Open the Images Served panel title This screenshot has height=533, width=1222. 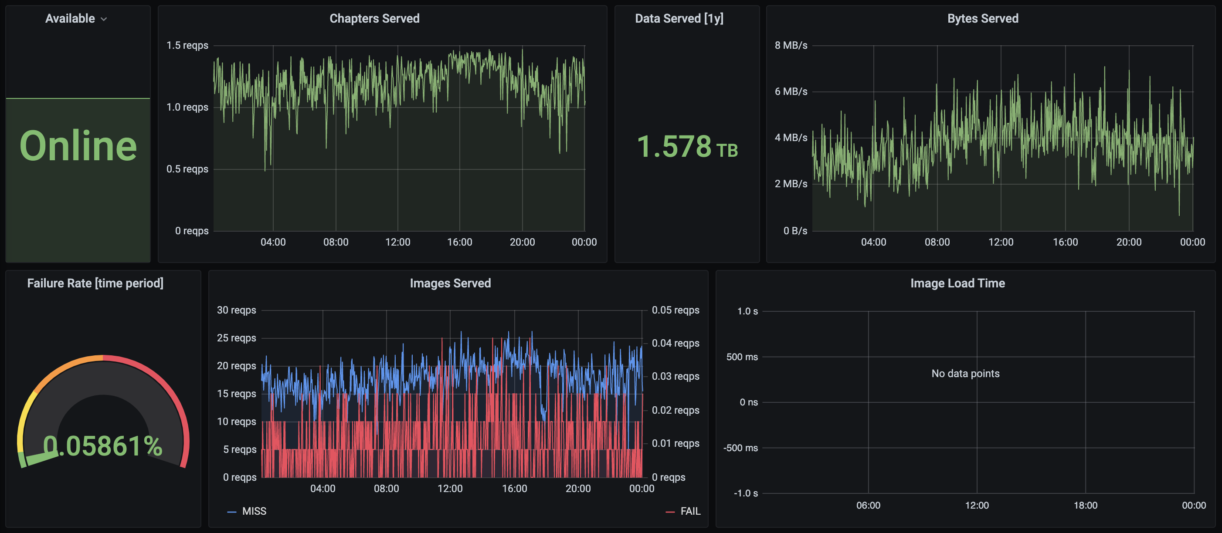(x=450, y=283)
